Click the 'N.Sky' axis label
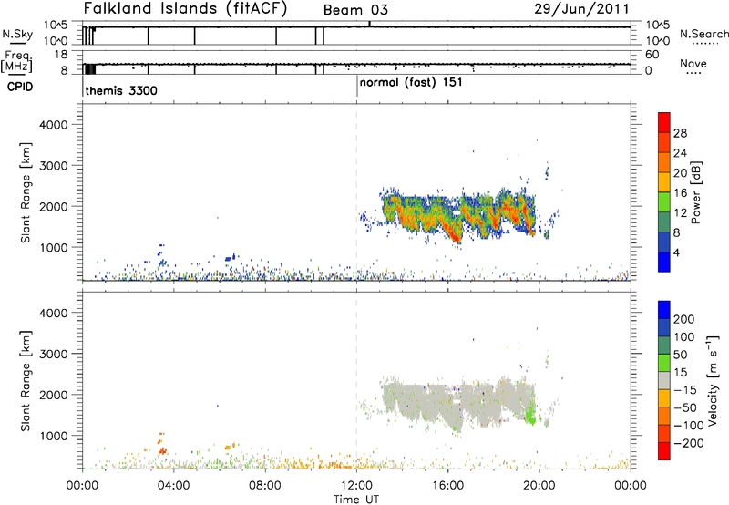 tap(17, 34)
